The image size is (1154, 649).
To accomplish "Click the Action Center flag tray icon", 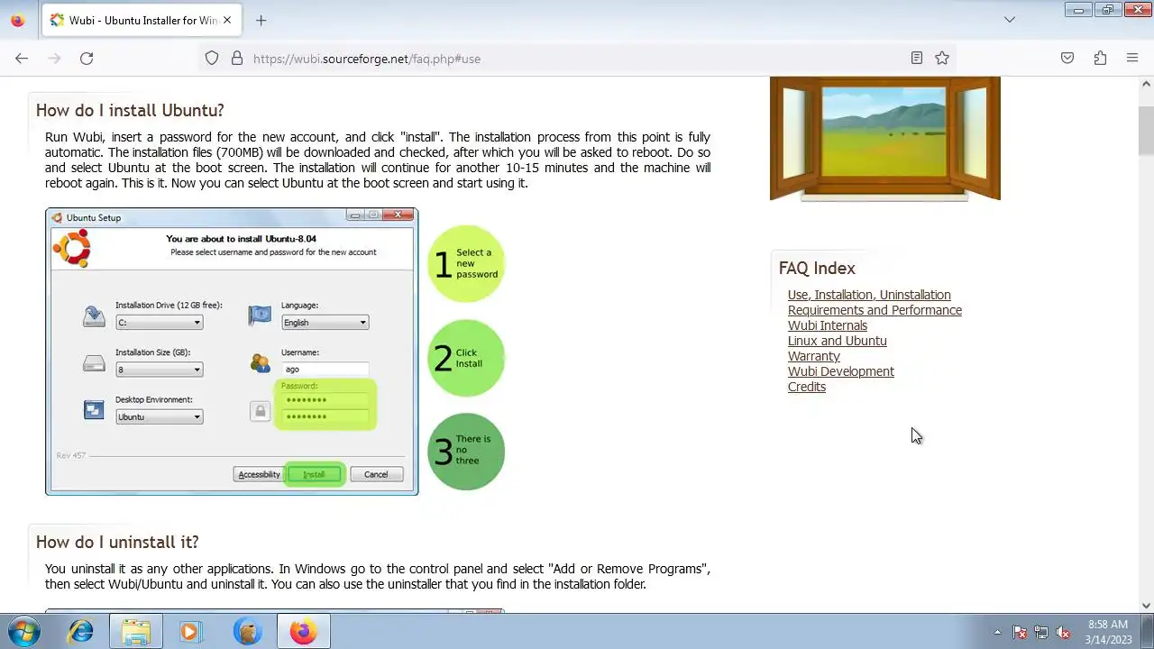I will pos(1020,633).
